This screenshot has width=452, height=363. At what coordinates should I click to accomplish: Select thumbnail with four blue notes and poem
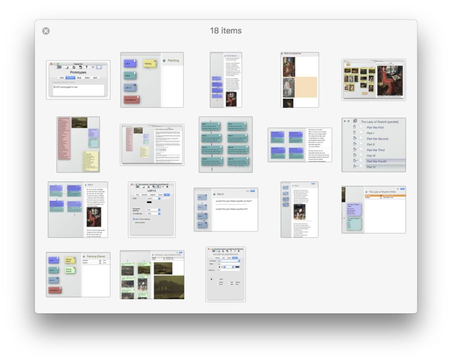point(300,145)
